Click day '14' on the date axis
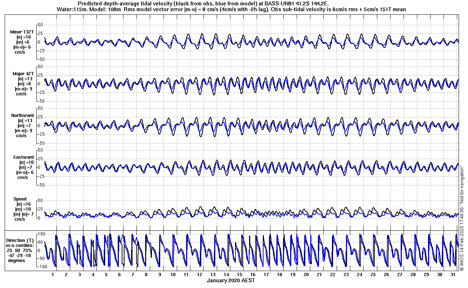The height and width of the screenshot is (288, 468). [226, 274]
